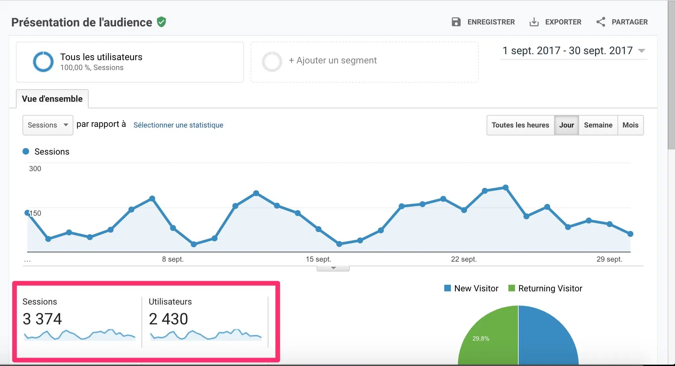This screenshot has width=675, height=366.
Task: Click the green verified shield icon
Action: click(161, 22)
